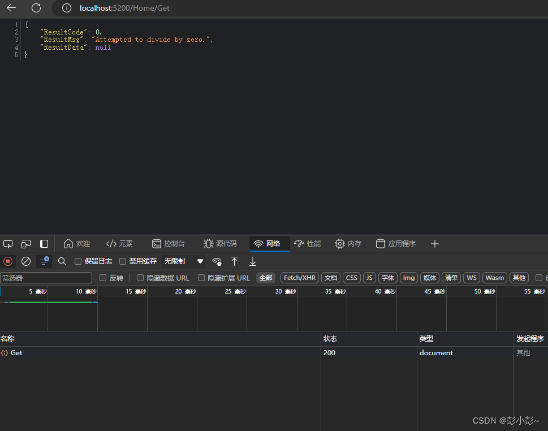548x431 pixels.
Task: Reload the page with refresh icon
Action: click(36, 8)
